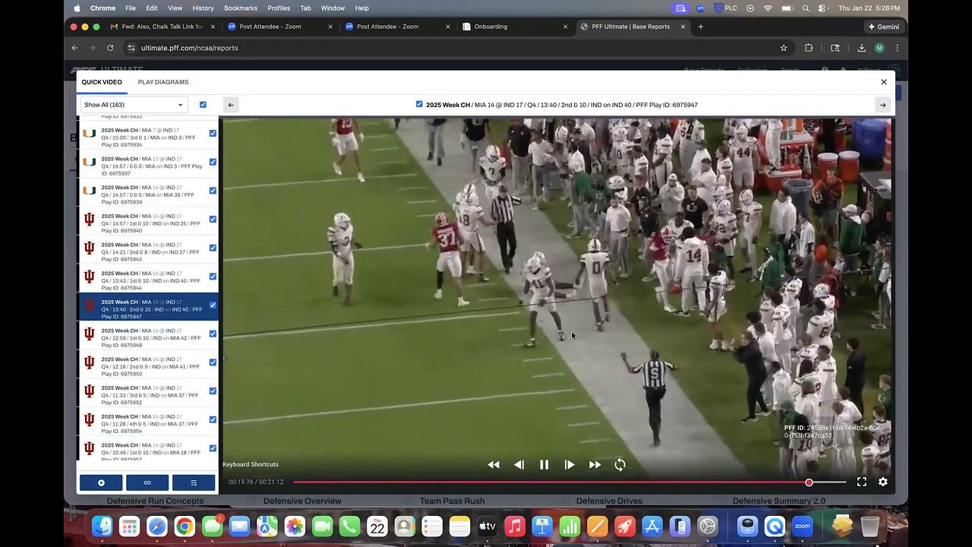Uncheck play ID 6975944 checkbox
Viewport: 972px width, 547px height.
(x=213, y=277)
